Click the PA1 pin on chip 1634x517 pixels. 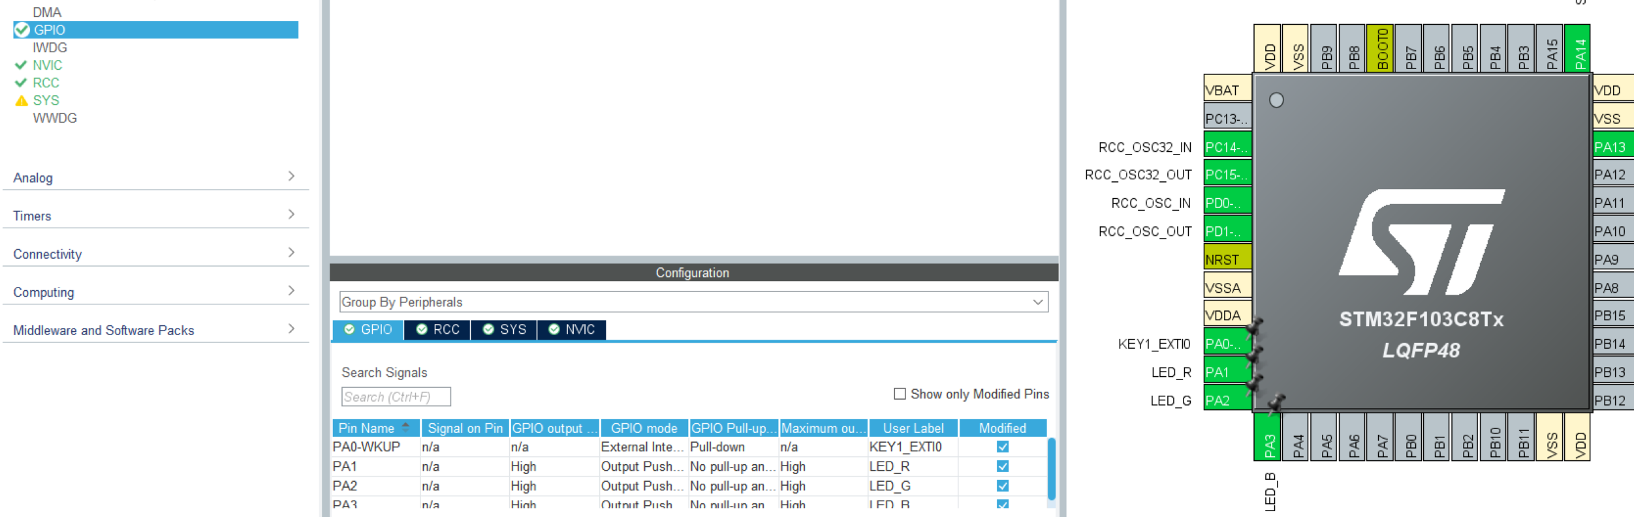pyautogui.click(x=1227, y=372)
